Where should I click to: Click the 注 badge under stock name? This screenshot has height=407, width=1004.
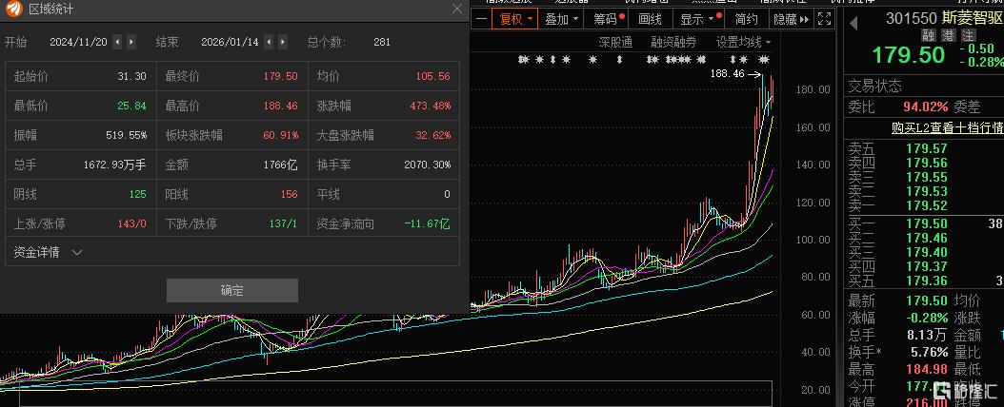point(968,35)
